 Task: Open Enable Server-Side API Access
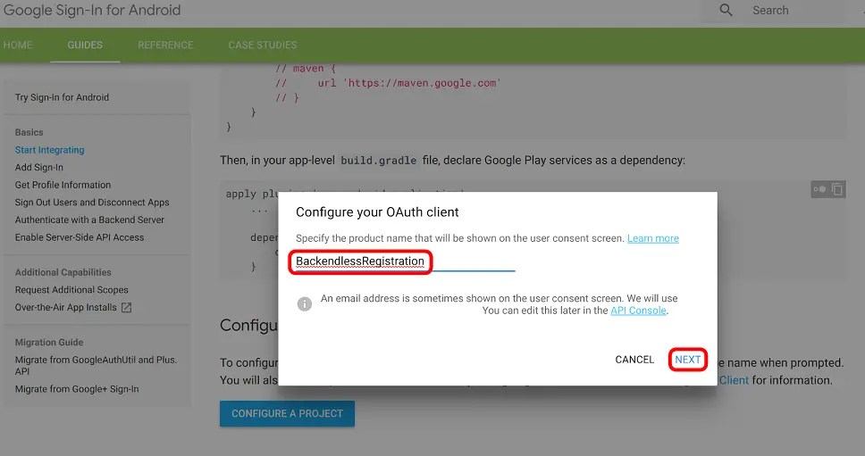(80, 237)
